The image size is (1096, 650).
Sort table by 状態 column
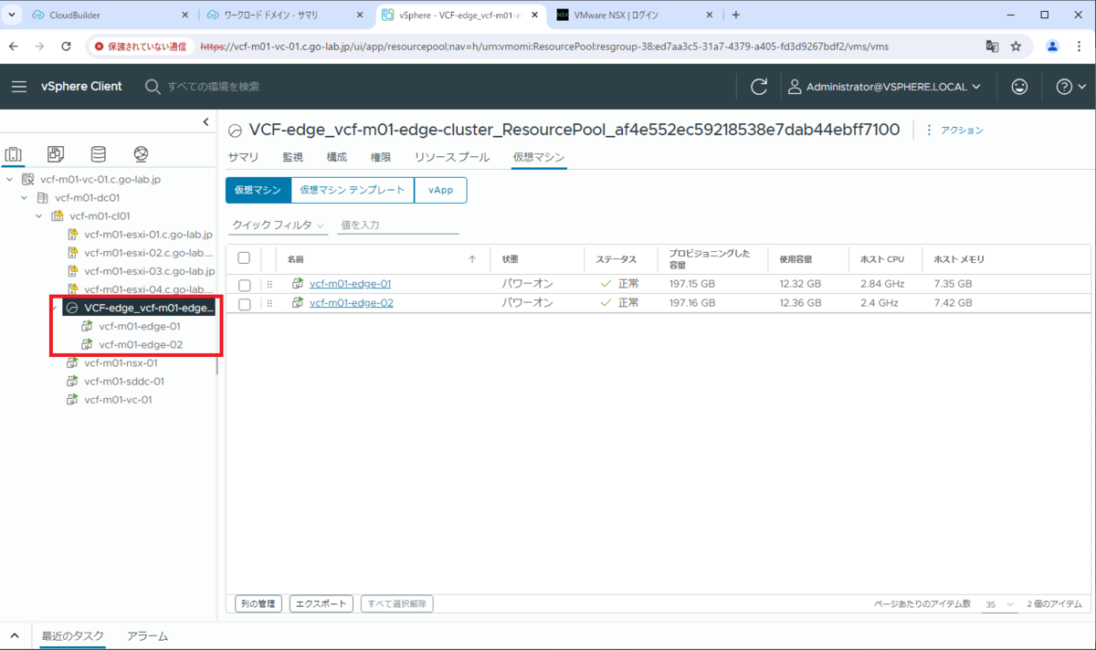[511, 259]
